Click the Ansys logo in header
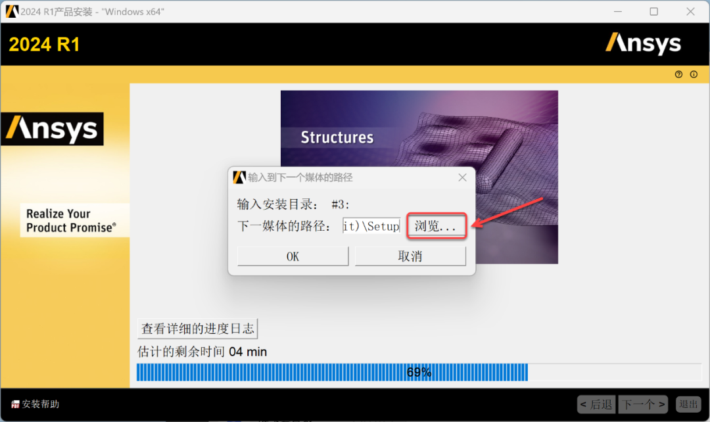Image resolution: width=710 pixels, height=422 pixels. (x=643, y=44)
